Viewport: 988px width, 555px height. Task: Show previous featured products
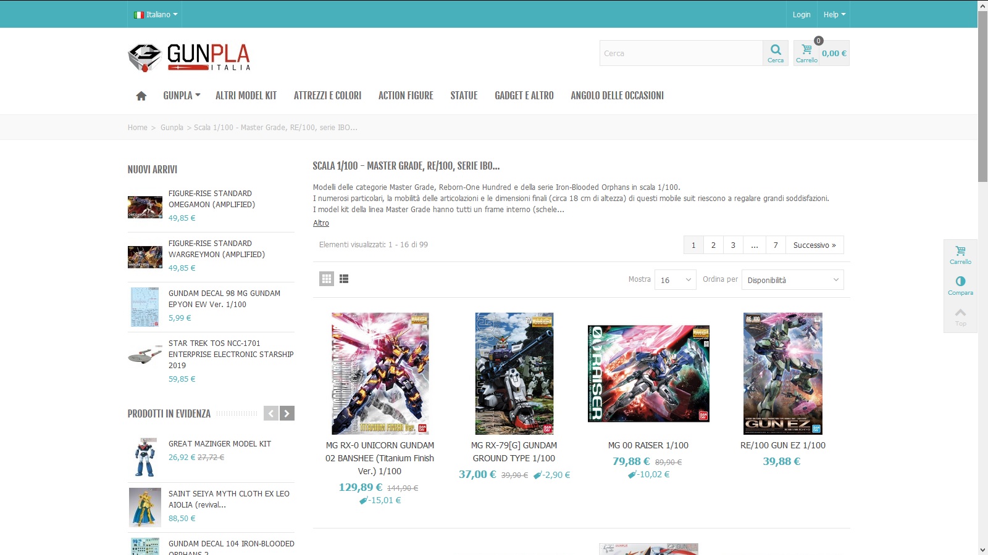point(271,413)
